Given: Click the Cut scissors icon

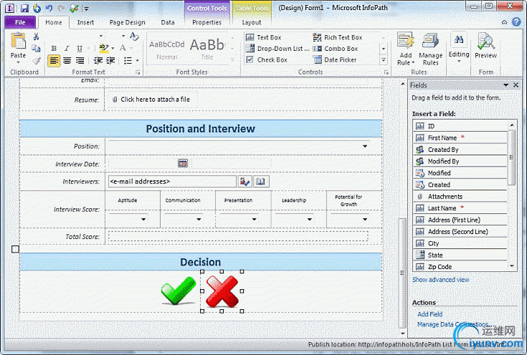Looking at the screenshot, I should 36,37.
